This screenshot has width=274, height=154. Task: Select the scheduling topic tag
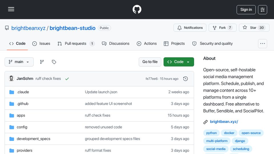241,149
